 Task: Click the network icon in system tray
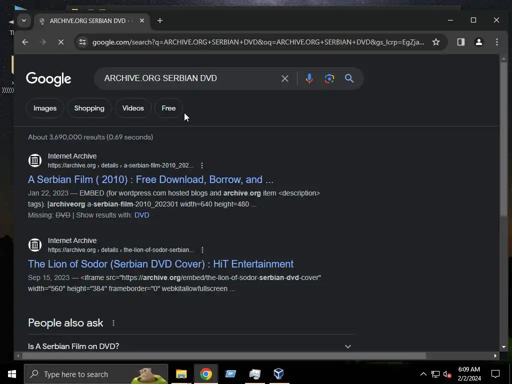[x=435, y=374]
